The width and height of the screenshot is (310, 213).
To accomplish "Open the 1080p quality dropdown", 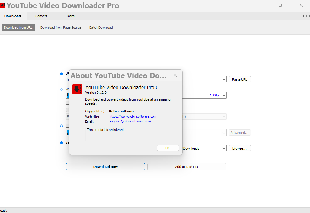I will [x=224, y=95].
